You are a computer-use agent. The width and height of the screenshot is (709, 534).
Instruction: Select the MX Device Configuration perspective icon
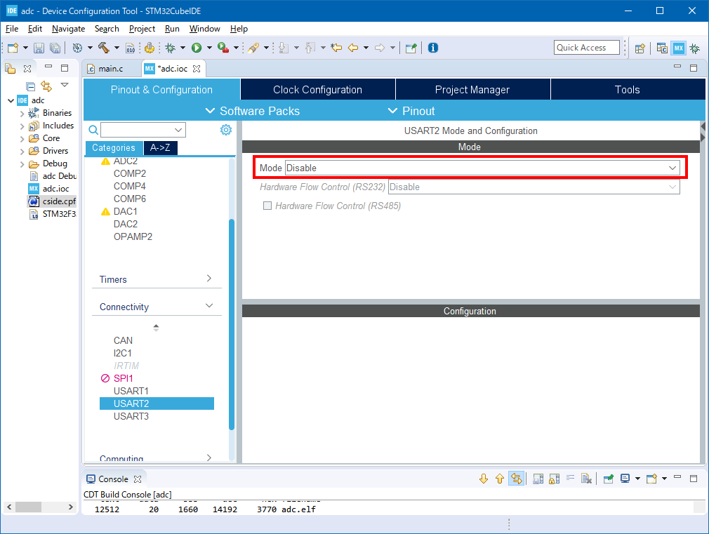[679, 48]
